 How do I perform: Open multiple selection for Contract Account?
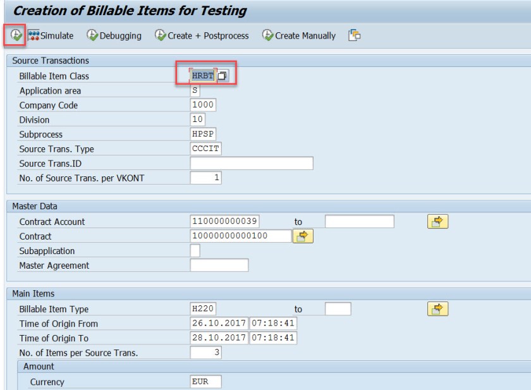pyautogui.click(x=437, y=221)
